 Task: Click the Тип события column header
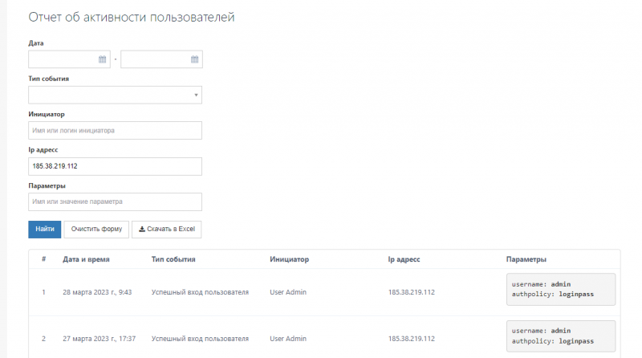pos(173,259)
